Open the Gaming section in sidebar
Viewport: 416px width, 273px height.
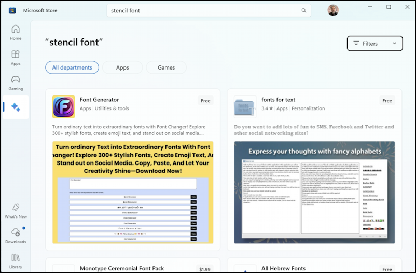(x=16, y=83)
